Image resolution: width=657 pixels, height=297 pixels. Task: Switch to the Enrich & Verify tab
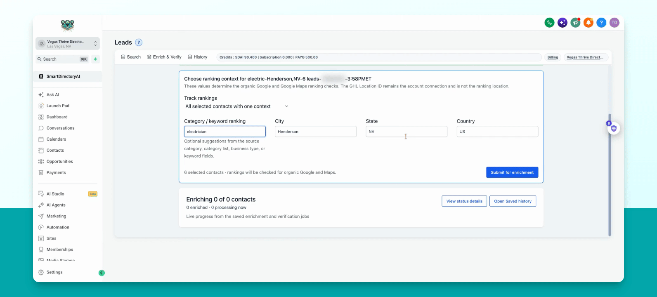pos(164,57)
